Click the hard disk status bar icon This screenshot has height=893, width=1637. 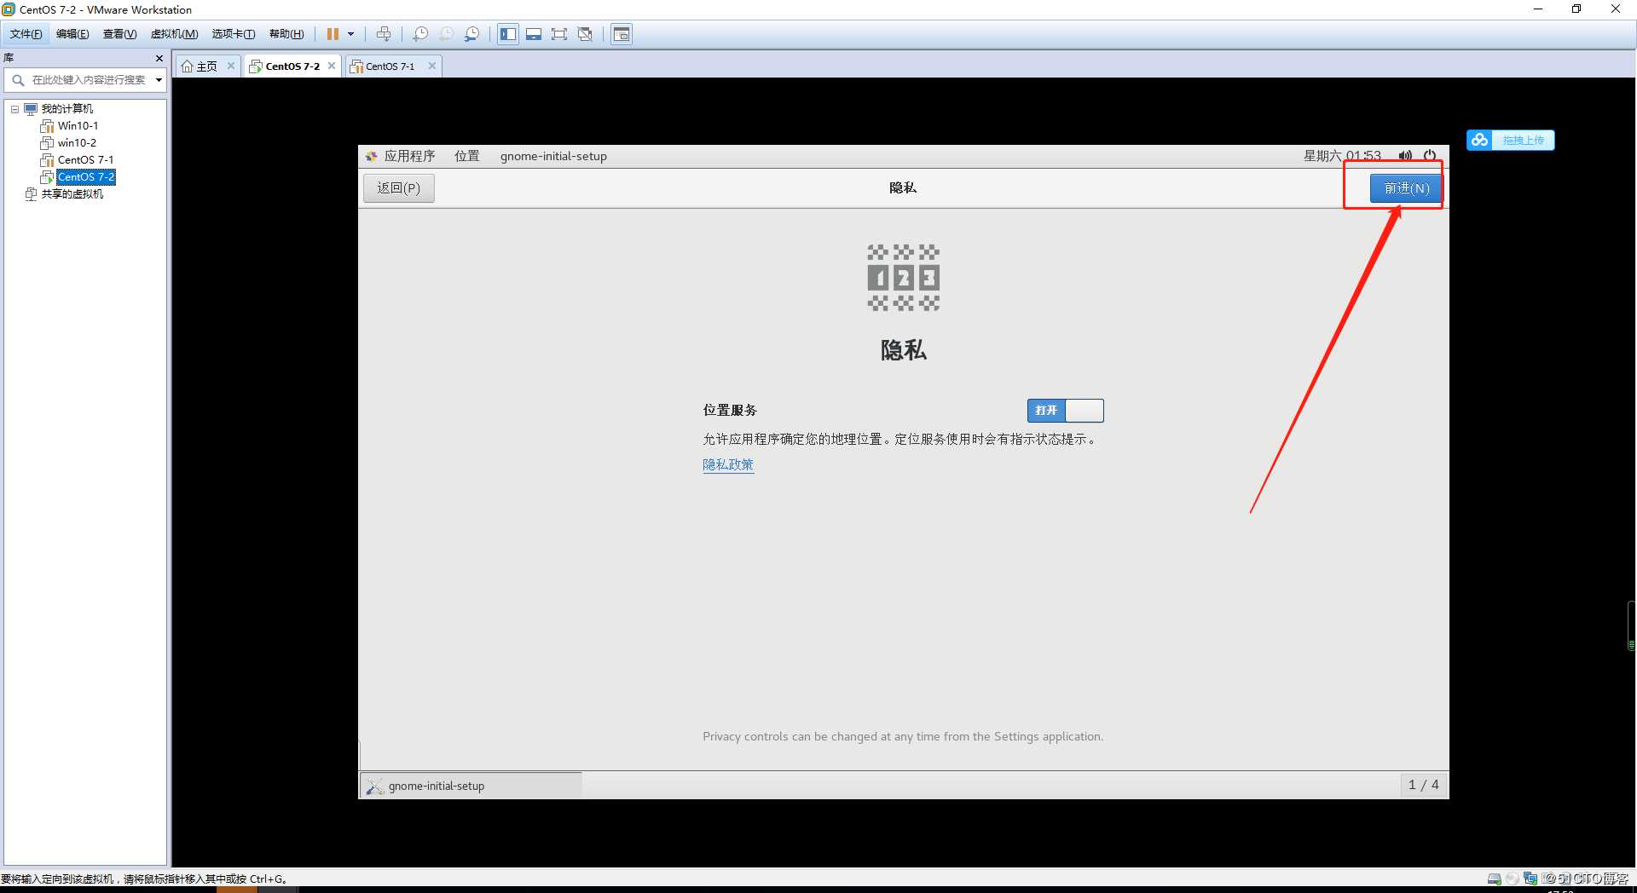click(x=1494, y=879)
